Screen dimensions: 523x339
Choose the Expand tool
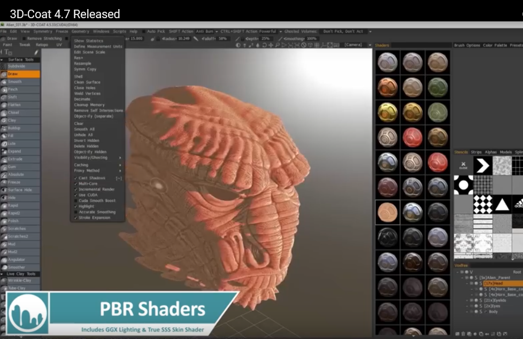(x=20, y=151)
